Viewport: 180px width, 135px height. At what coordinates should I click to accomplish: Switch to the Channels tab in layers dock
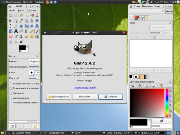[x=137, y=18]
